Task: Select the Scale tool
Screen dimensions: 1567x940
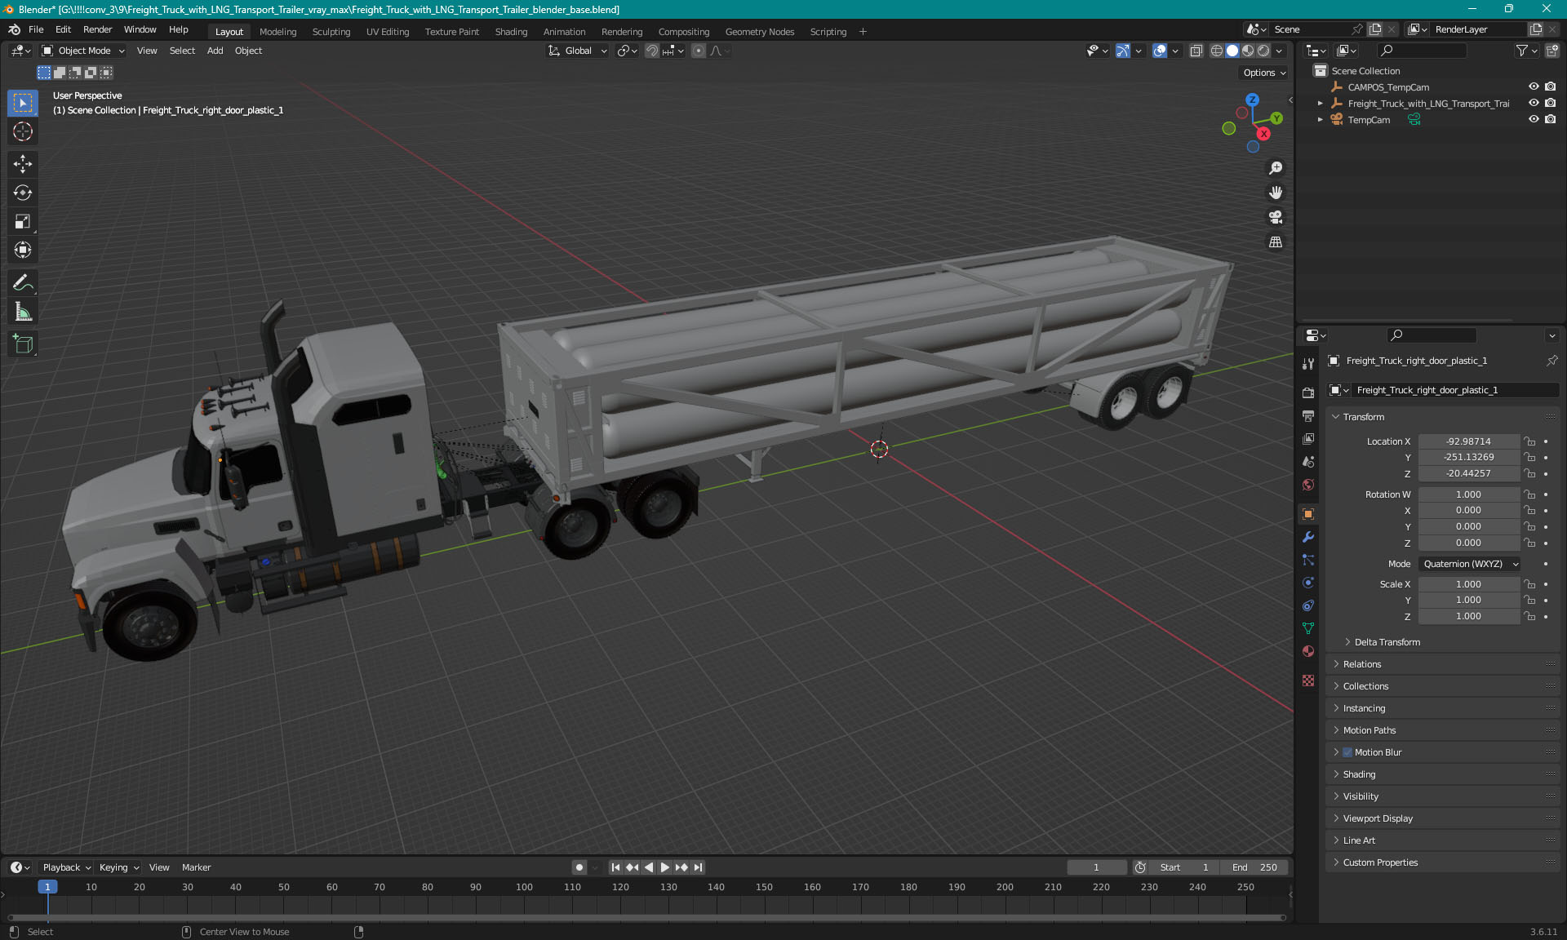Action: pos(23,221)
